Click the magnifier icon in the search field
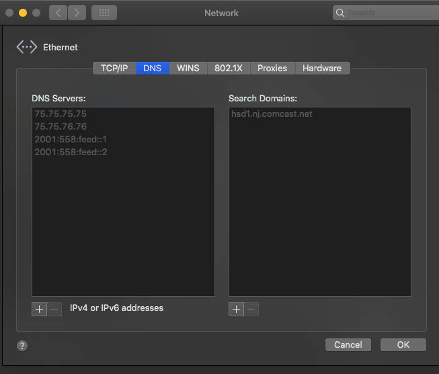 pyautogui.click(x=340, y=13)
